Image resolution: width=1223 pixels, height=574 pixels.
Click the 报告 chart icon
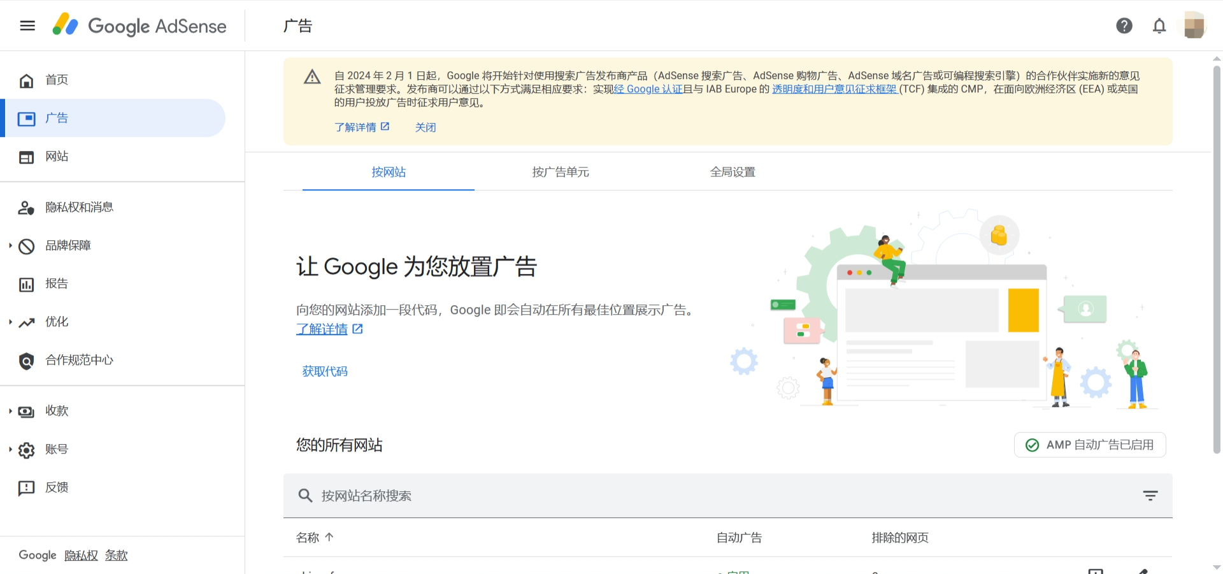(x=26, y=284)
